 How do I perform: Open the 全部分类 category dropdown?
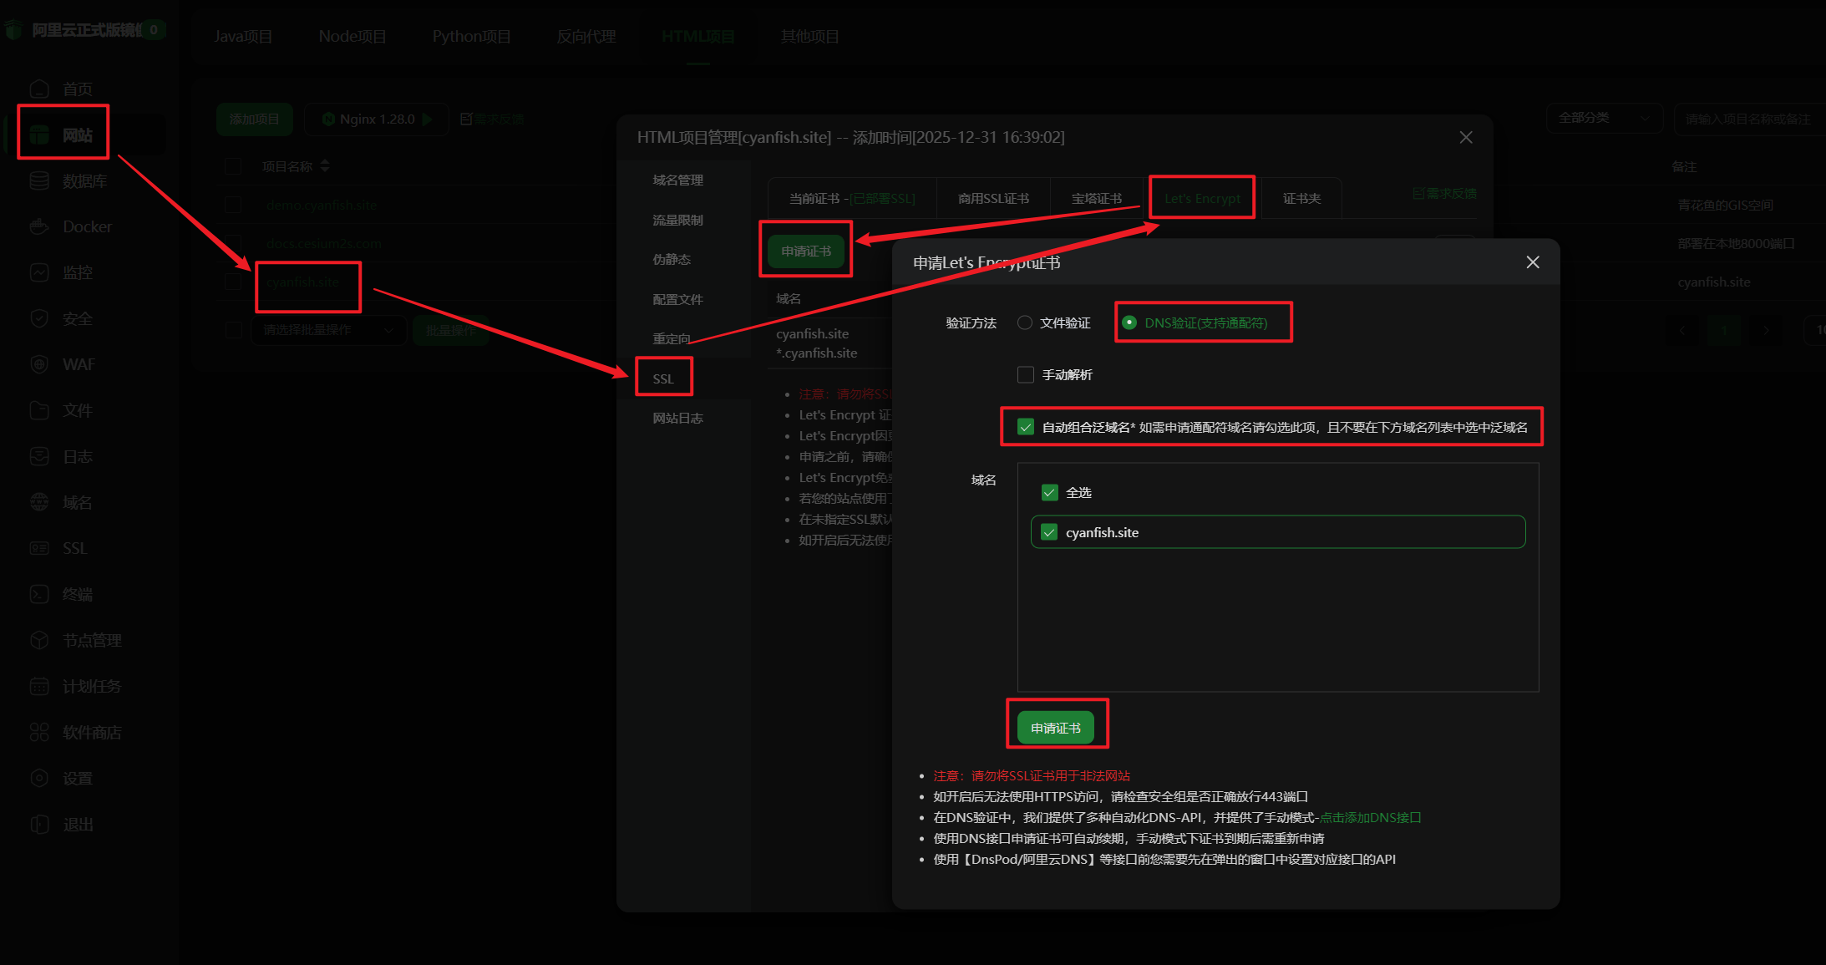coord(1604,118)
